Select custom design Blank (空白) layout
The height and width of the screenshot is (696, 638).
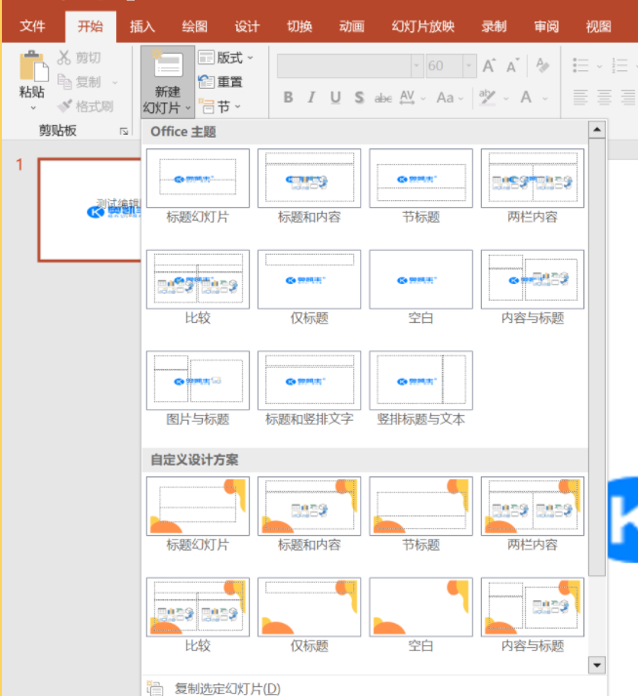tap(421, 607)
